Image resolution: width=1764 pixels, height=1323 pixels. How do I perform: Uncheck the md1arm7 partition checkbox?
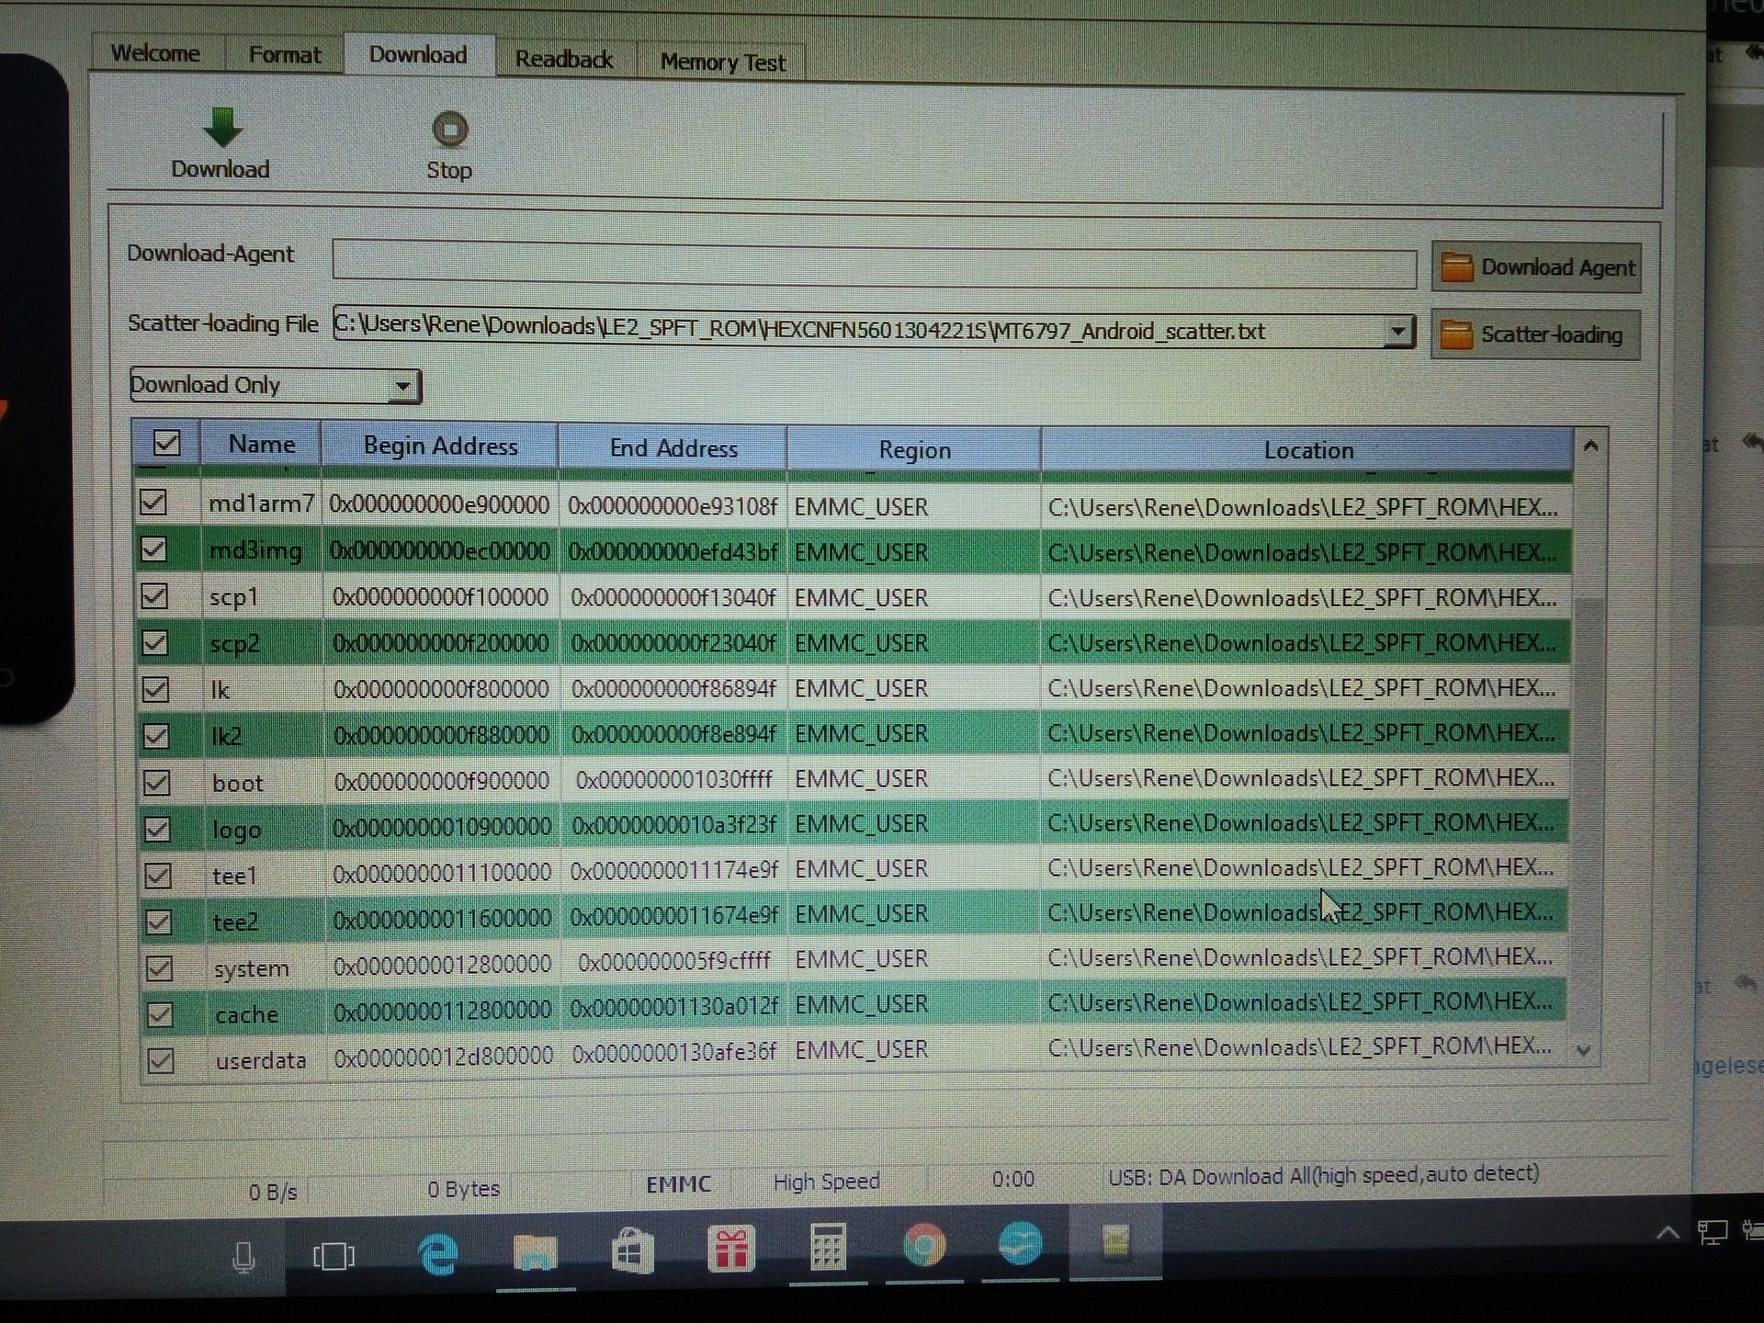tap(153, 502)
